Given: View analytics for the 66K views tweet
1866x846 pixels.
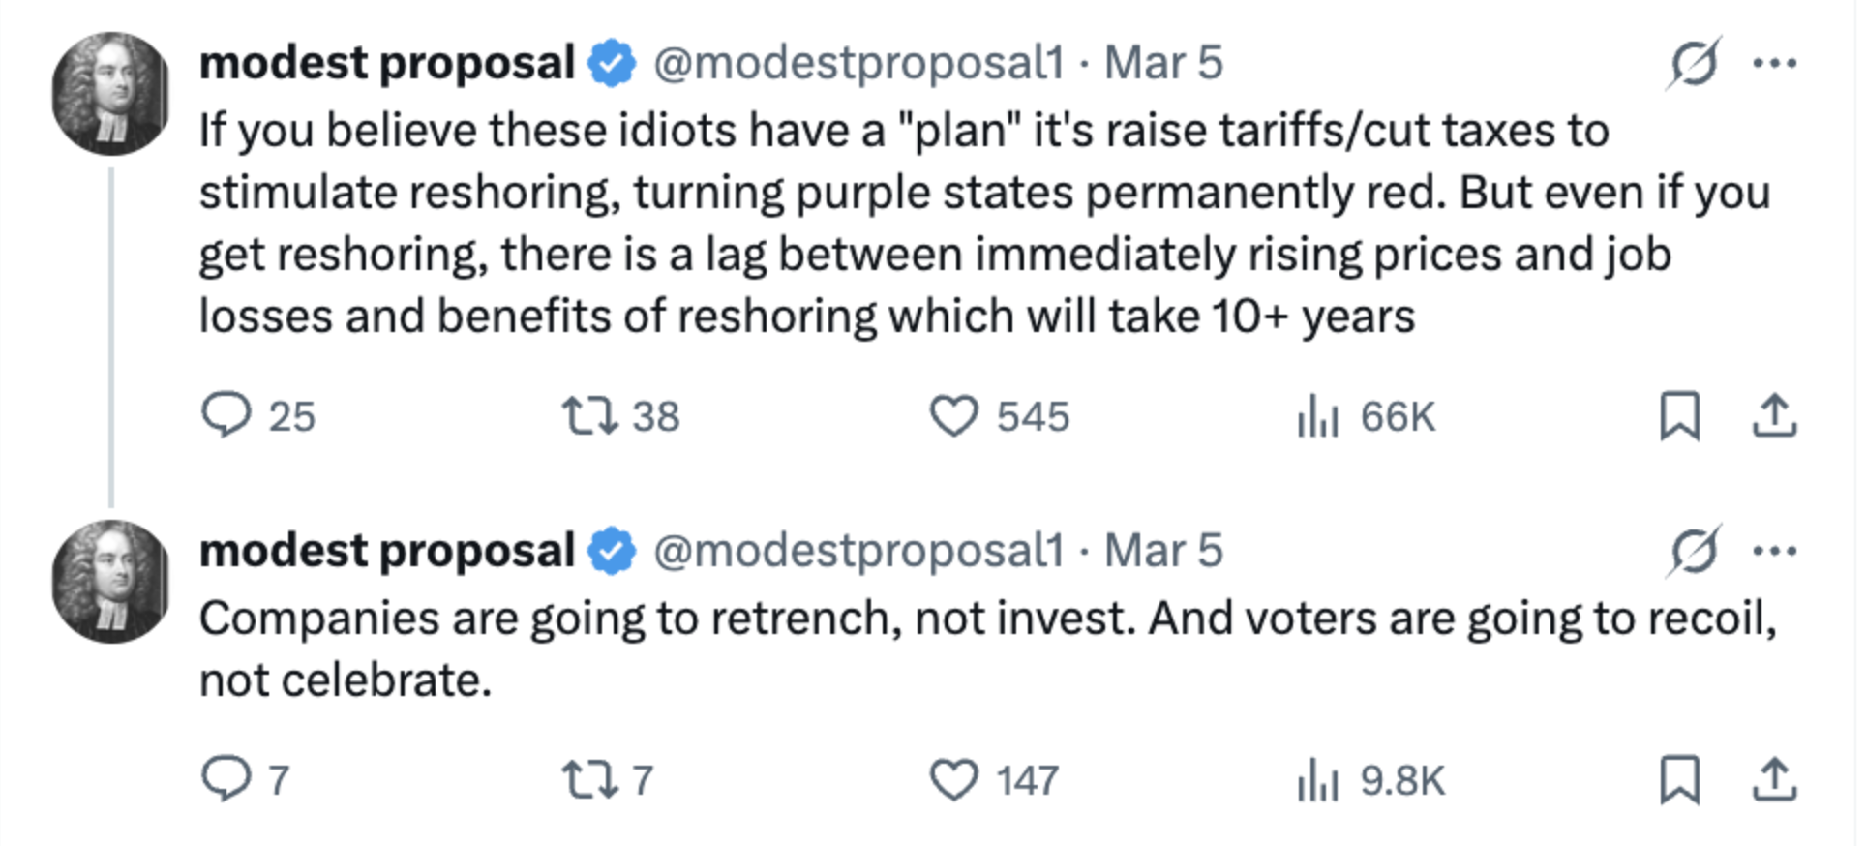Looking at the screenshot, I should [x=1317, y=417].
